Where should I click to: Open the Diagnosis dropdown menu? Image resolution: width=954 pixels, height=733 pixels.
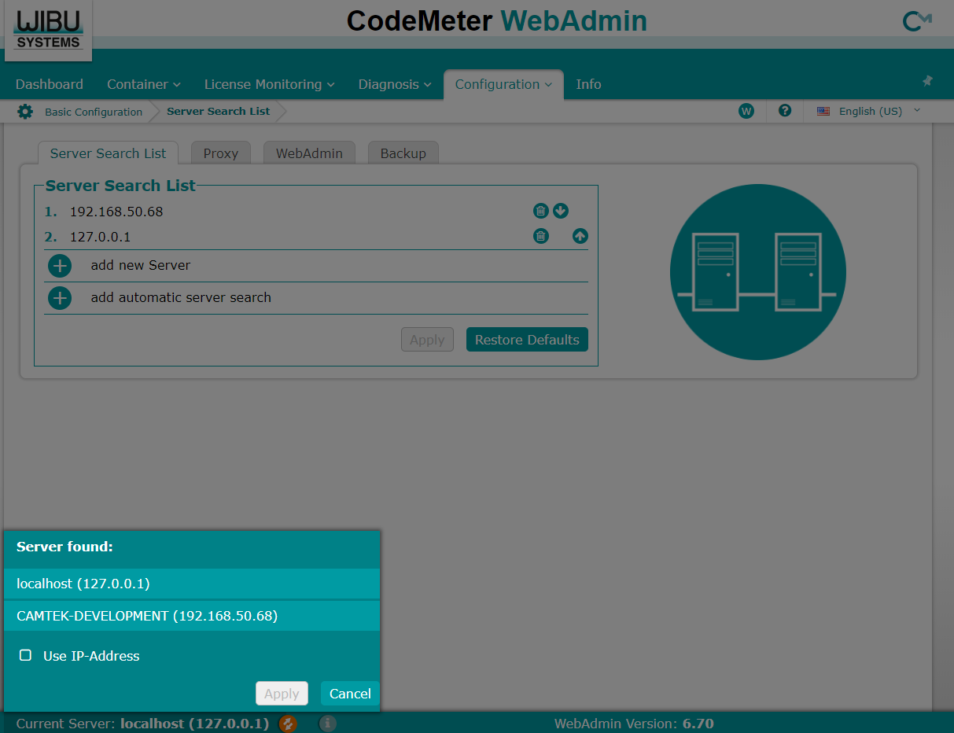[x=395, y=84]
